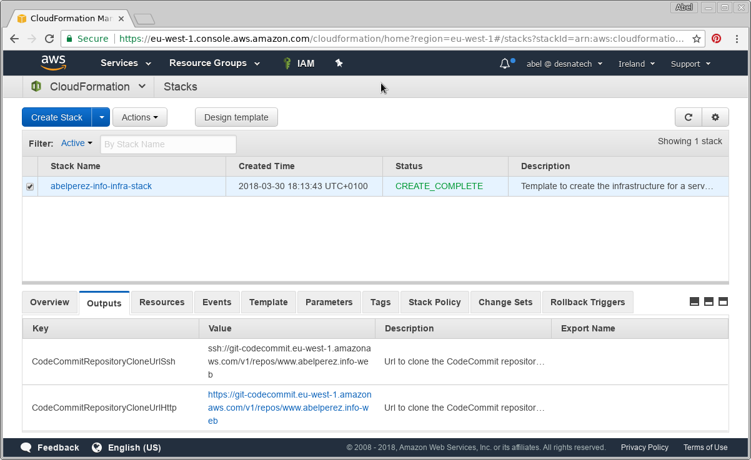Open the Parameters tab
The height and width of the screenshot is (460, 751).
329,302
